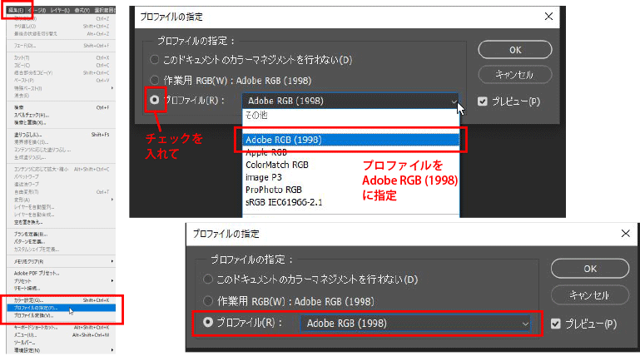The height and width of the screenshot is (361, 640).
Task: Pick Adobe RGB (1998) highlighted list item
Action: [350, 140]
